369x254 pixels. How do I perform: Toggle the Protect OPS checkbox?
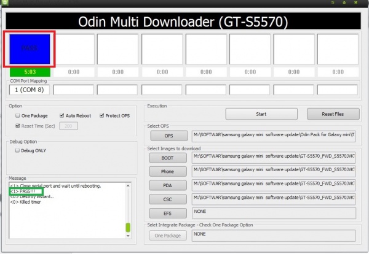[101, 115]
